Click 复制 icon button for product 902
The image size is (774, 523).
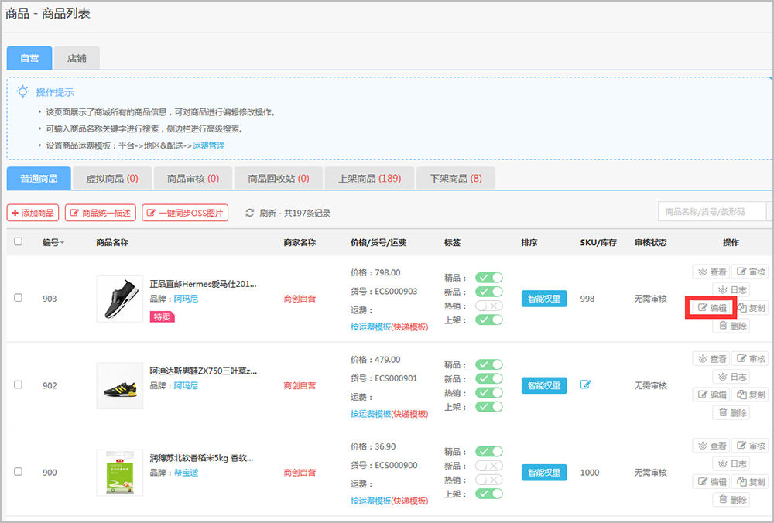(750, 395)
